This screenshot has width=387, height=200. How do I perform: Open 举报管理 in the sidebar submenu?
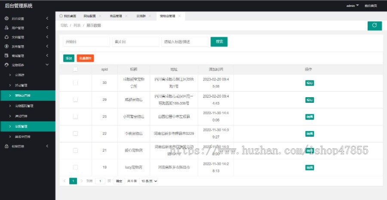(x=28, y=126)
